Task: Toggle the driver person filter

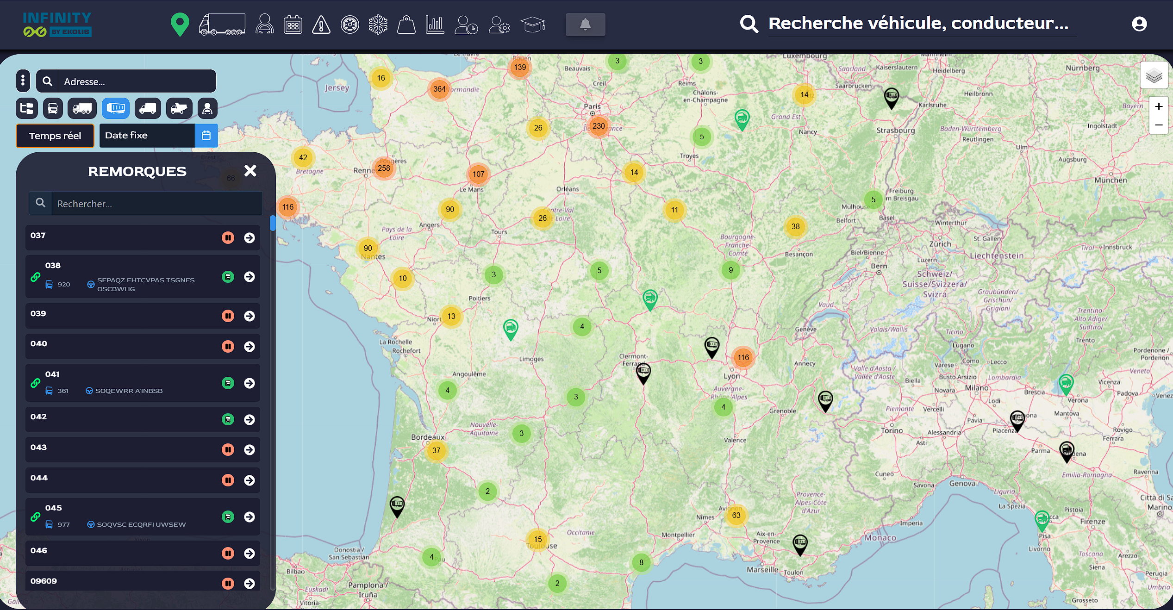Action: pos(207,108)
